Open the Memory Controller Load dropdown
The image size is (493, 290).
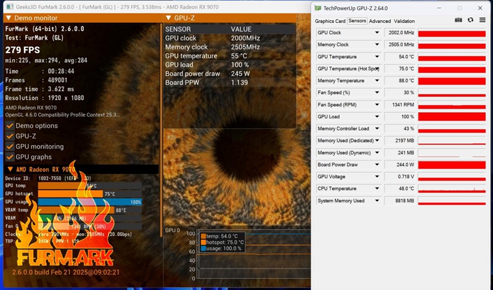pyautogui.click(x=377, y=128)
